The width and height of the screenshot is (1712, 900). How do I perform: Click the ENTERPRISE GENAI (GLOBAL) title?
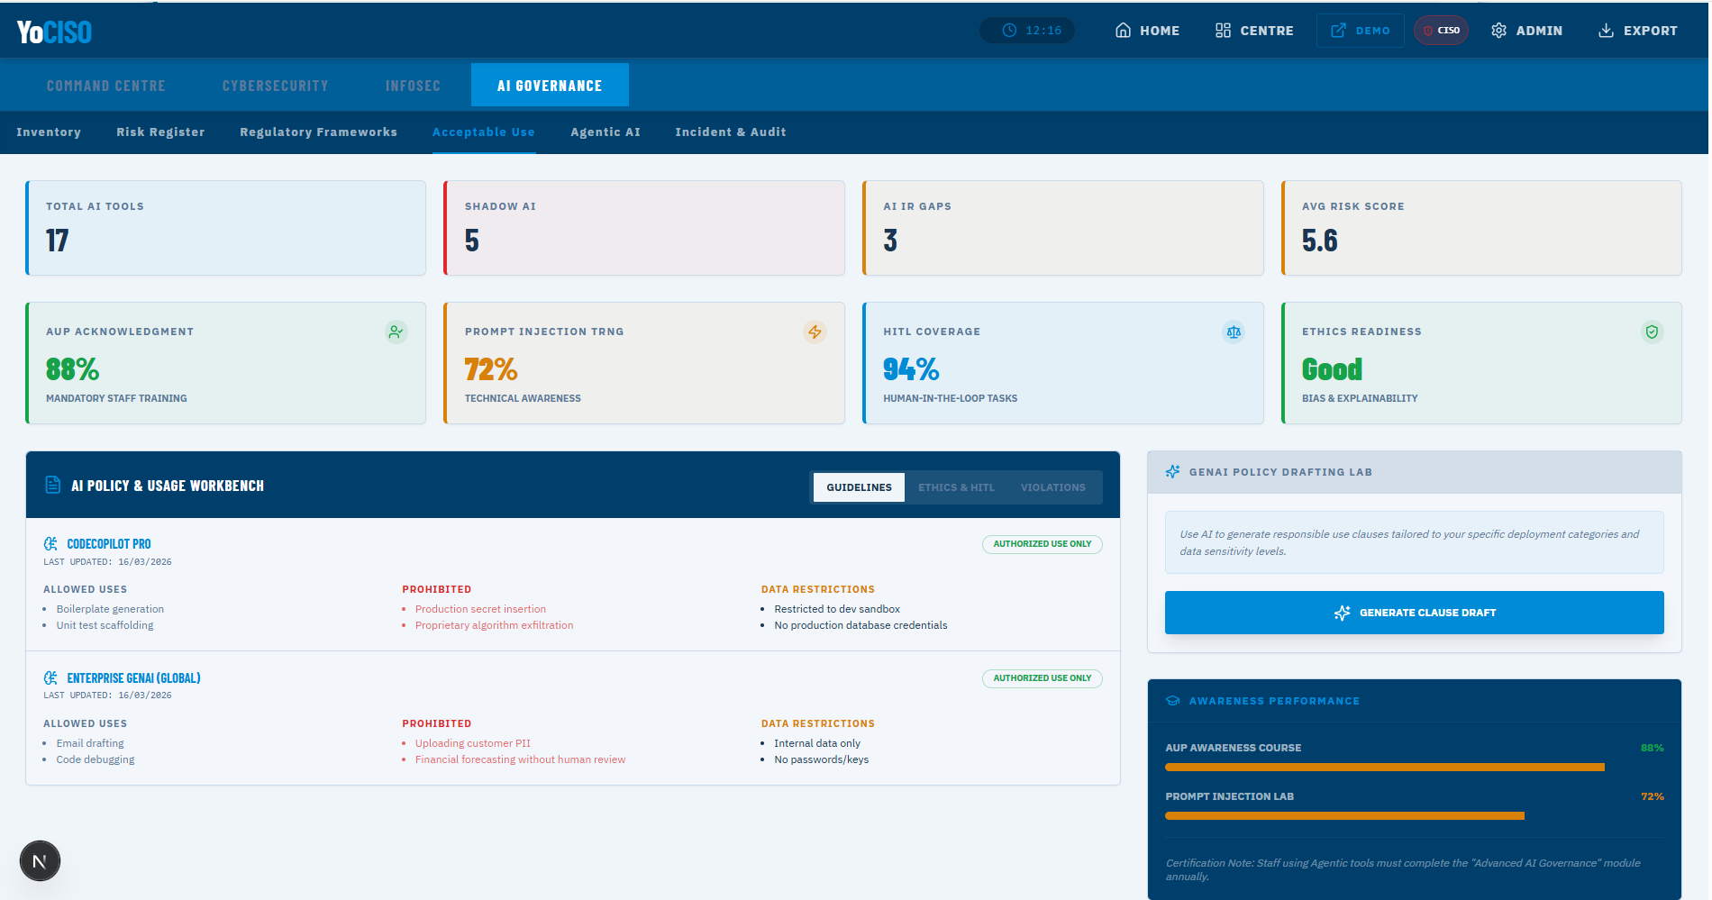pos(133,677)
